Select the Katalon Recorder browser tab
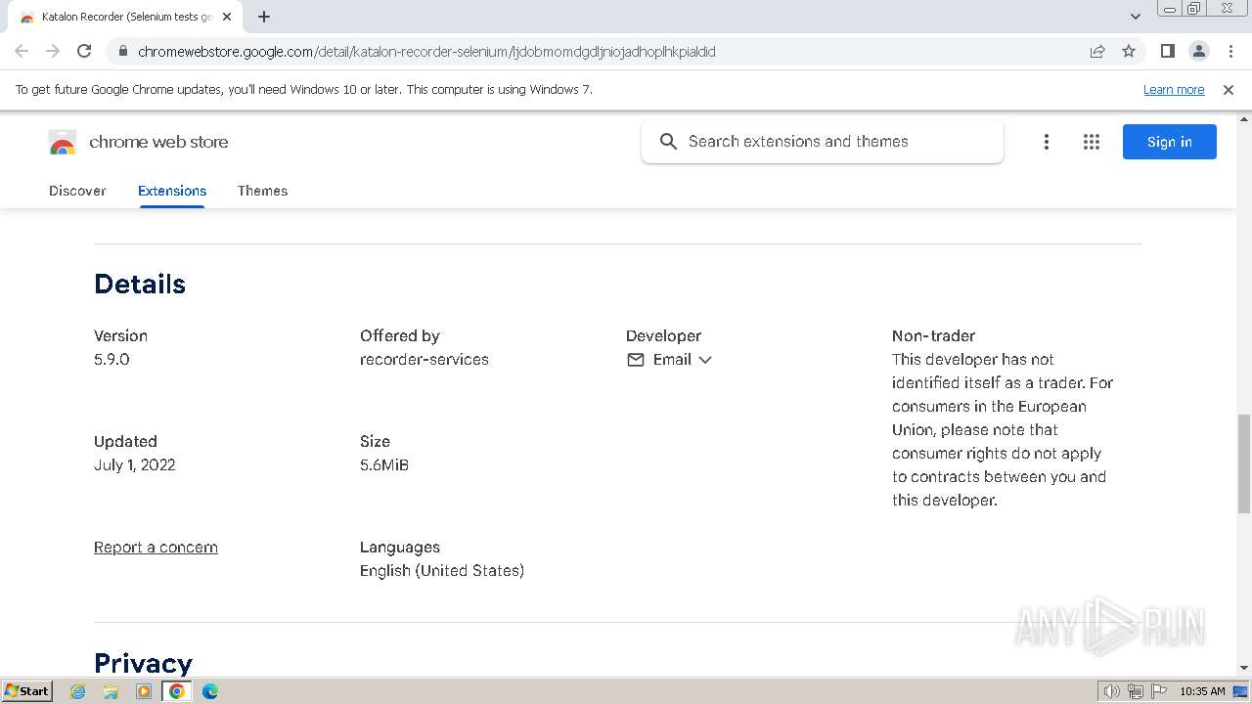The height and width of the screenshot is (704, 1252). tap(126, 17)
